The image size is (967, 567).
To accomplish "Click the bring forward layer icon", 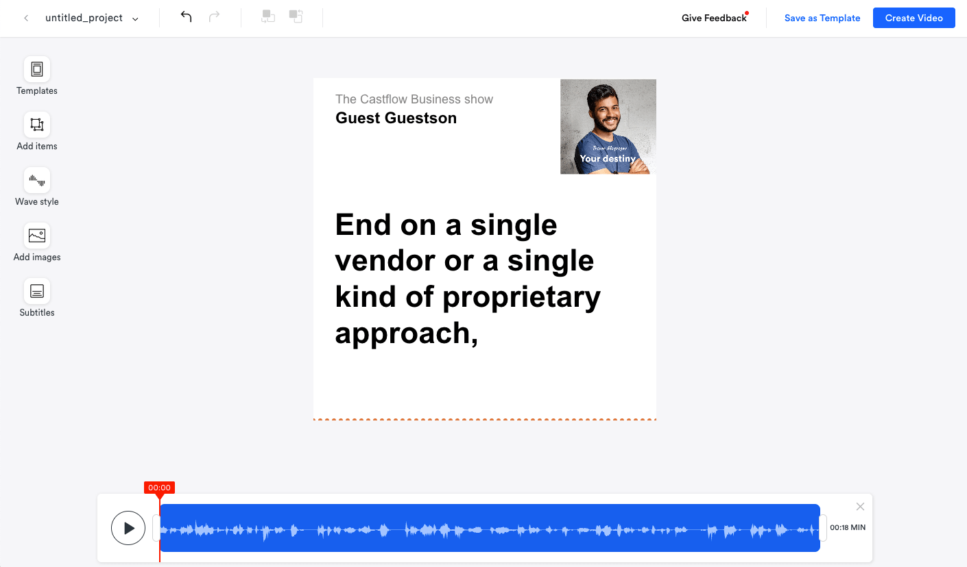I will [296, 17].
